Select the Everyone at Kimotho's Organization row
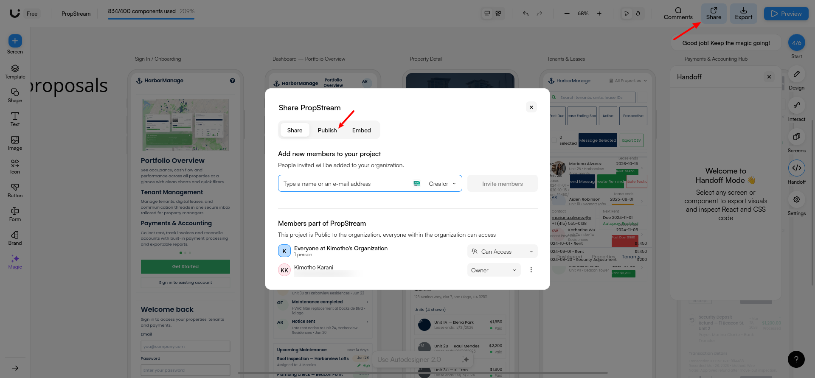This screenshot has width=815, height=378. [407, 251]
